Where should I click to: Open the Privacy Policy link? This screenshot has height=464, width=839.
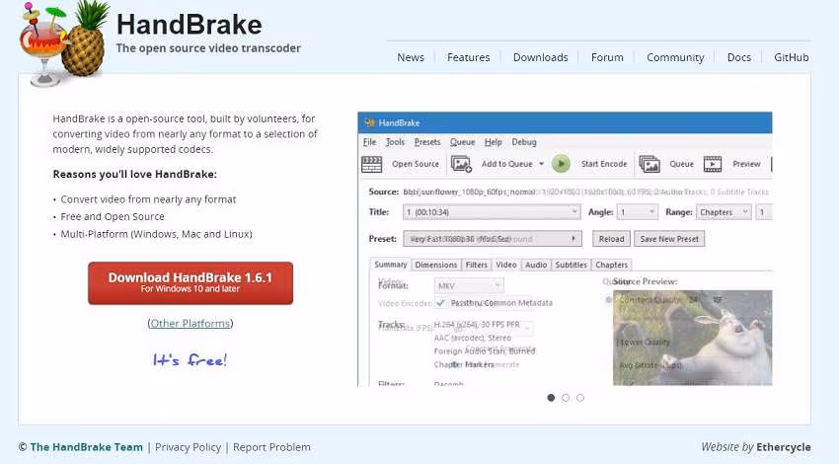click(188, 447)
